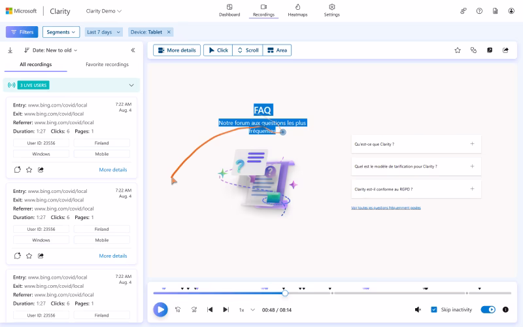523x327 pixels.
Task: Open the Segments dropdown
Action: click(61, 32)
